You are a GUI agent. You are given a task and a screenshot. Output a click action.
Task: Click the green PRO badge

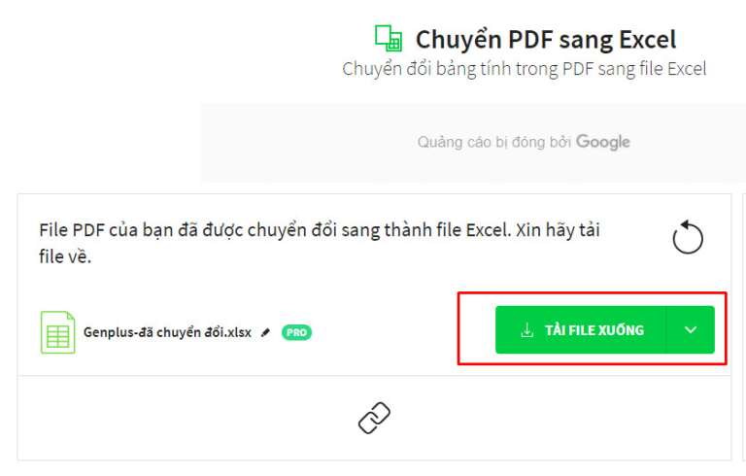[x=296, y=332]
